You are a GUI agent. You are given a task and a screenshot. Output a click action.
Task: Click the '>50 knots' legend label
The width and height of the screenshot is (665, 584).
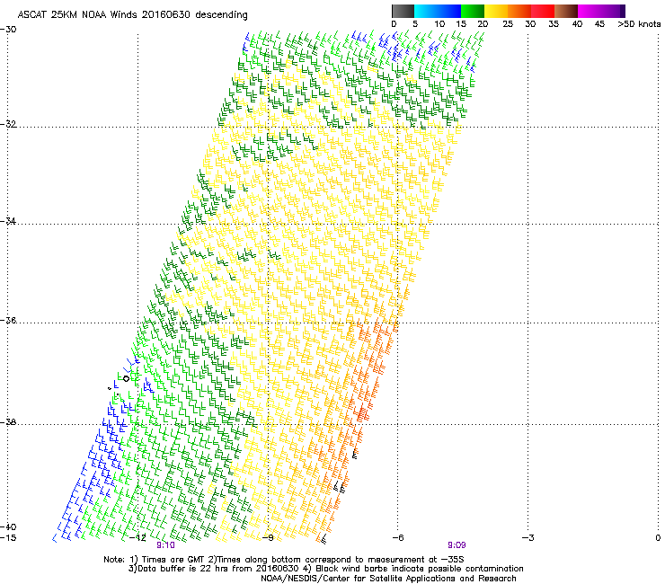[639, 24]
